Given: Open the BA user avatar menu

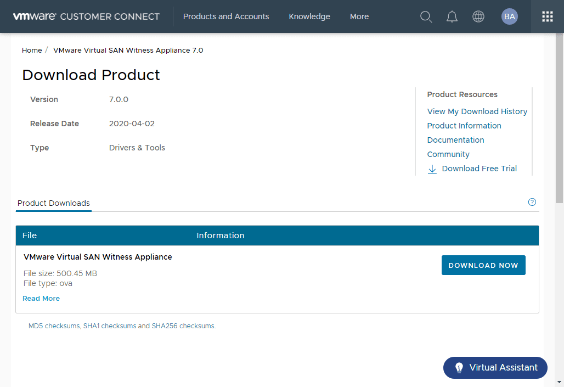Looking at the screenshot, I should (510, 16).
